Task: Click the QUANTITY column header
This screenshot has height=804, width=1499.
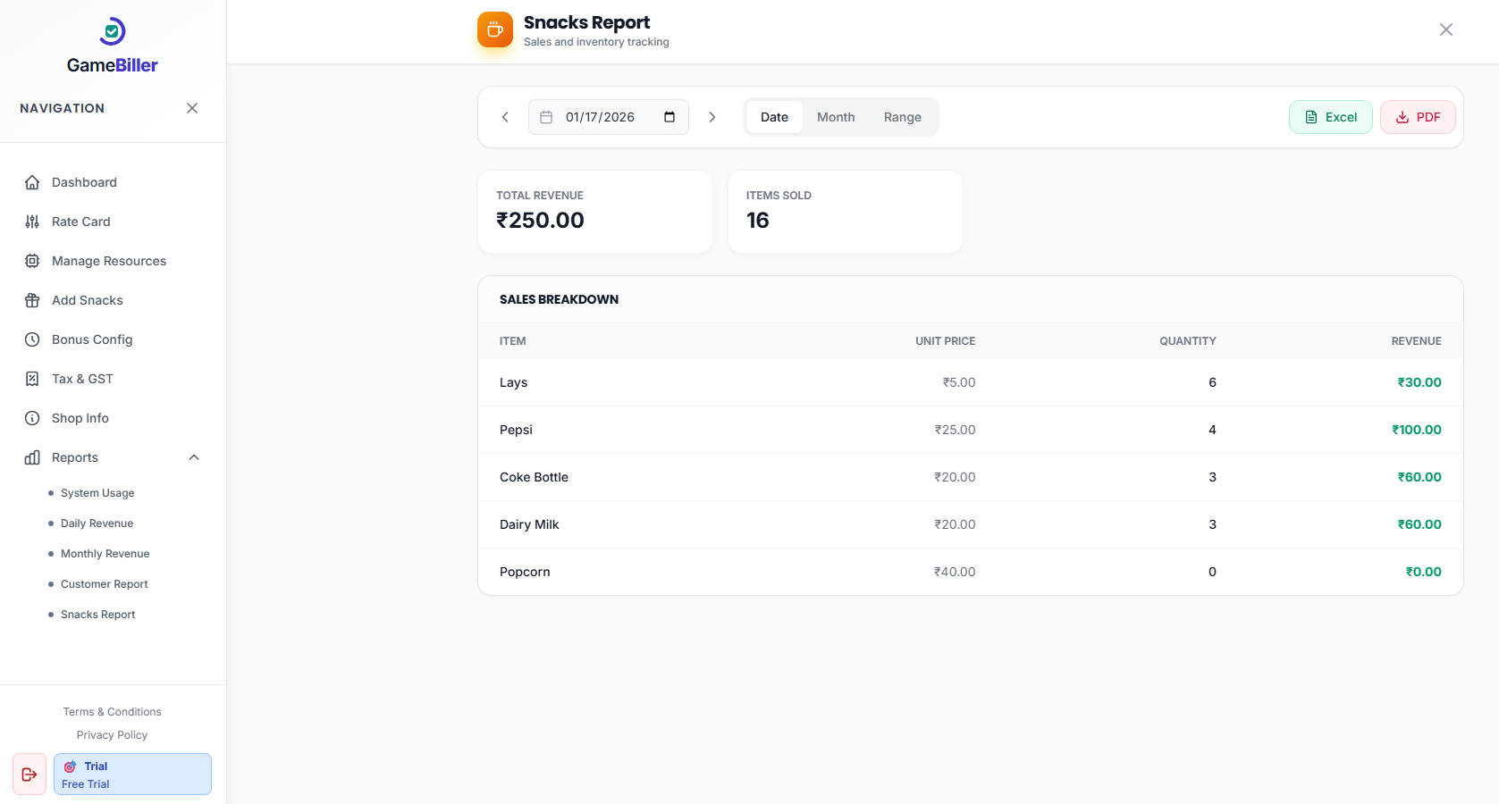Action: click(1188, 341)
